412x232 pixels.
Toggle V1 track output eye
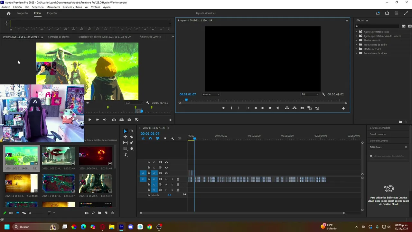(166, 173)
